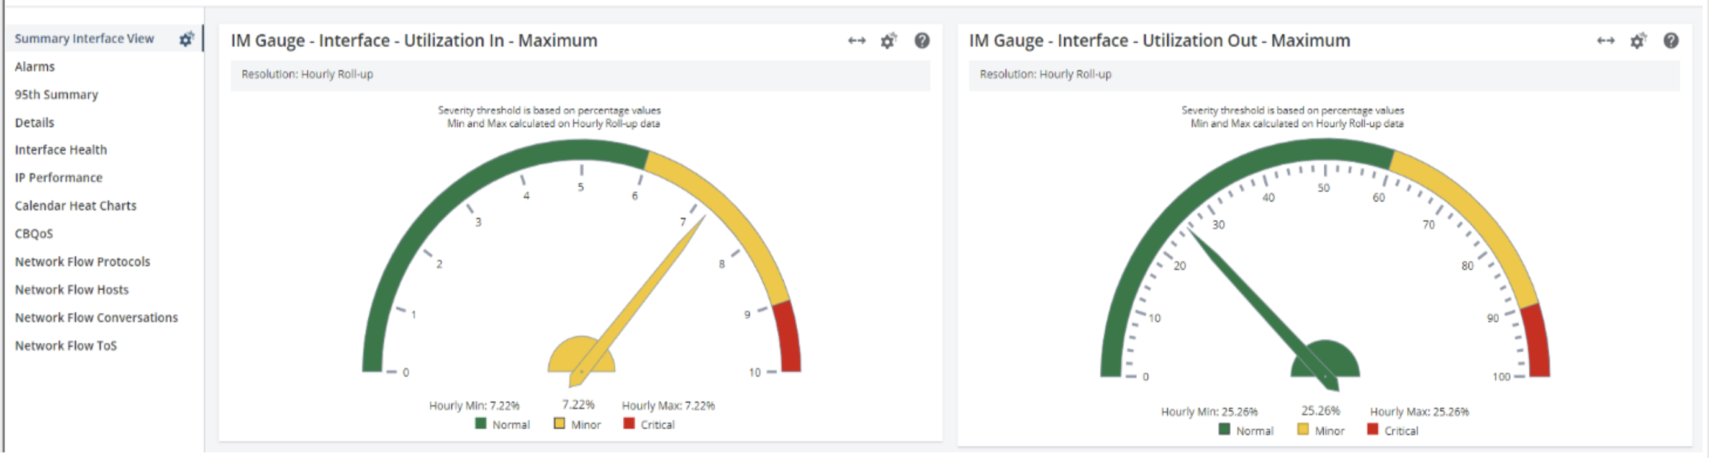Show help for Utilization In gauge
The image size is (1710, 458).
coord(921,41)
